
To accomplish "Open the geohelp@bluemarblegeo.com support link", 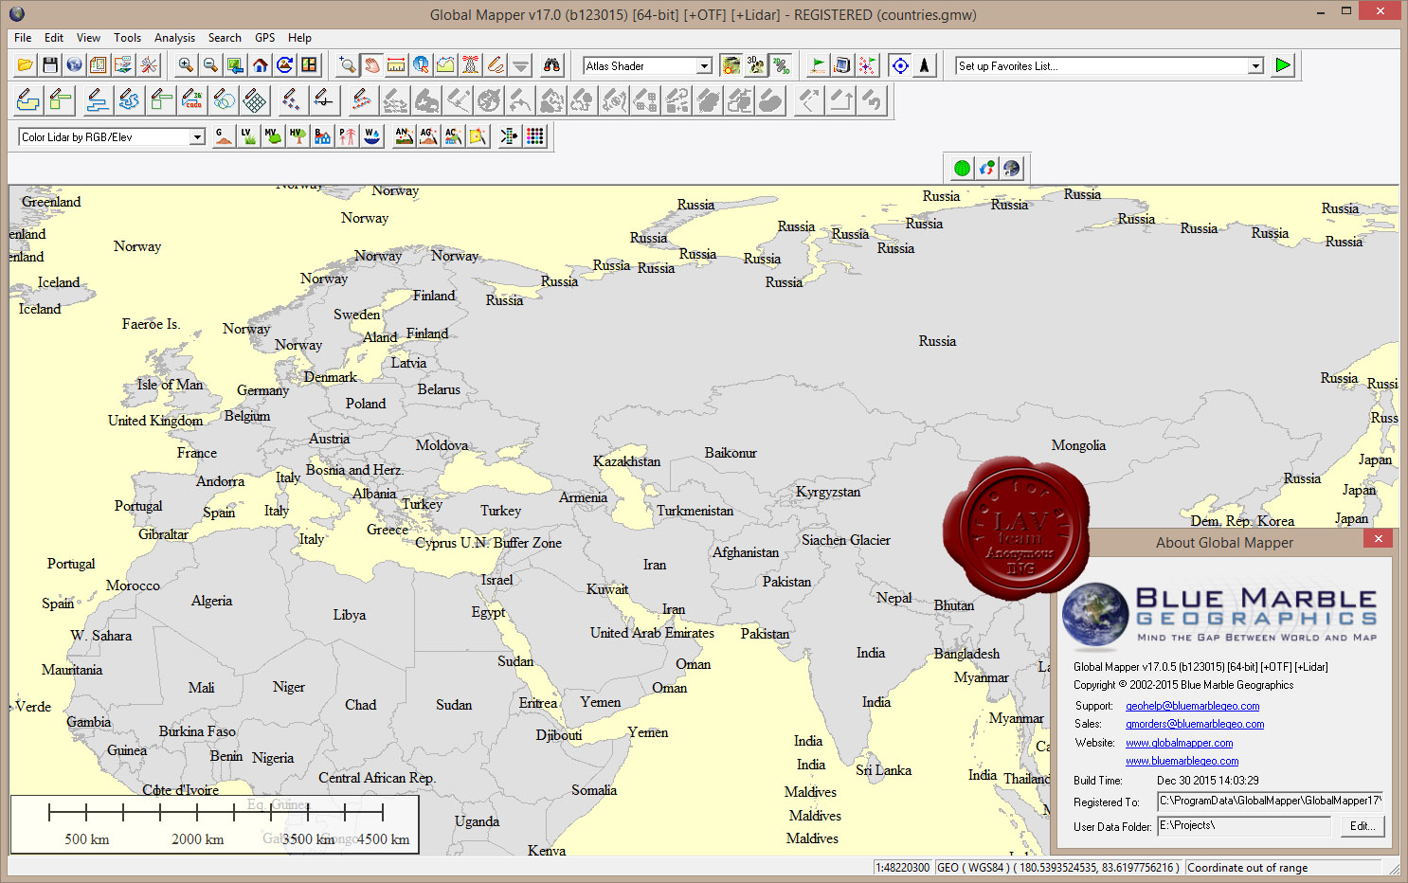I will (1192, 706).
